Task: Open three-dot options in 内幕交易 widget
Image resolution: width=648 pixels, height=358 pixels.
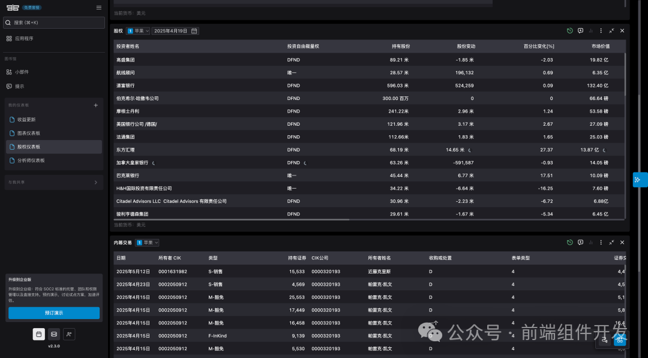Action: [x=601, y=242]
